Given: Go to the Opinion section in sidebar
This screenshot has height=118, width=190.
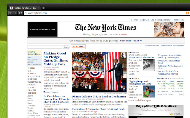Looking at the screenshot, I should click(x=32, y=93).
